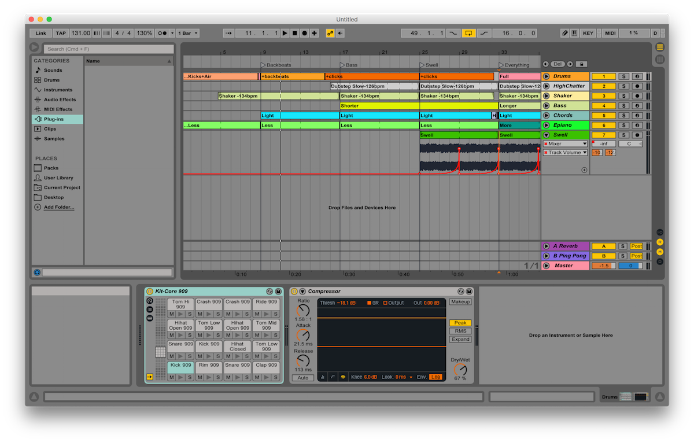This screenshot has width=694, height=442.
Task: Click Master volume value -1.5
Action: [x=603, y=266]
